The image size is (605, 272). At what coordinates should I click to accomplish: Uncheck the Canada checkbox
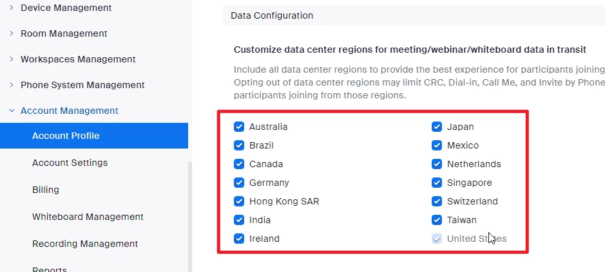(239, 164)
